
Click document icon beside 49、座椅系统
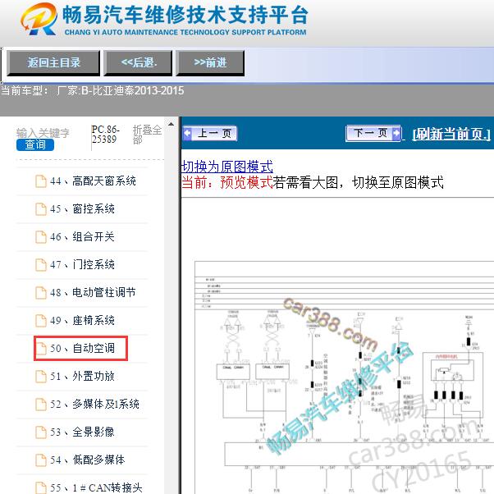(x=41, y=321)
